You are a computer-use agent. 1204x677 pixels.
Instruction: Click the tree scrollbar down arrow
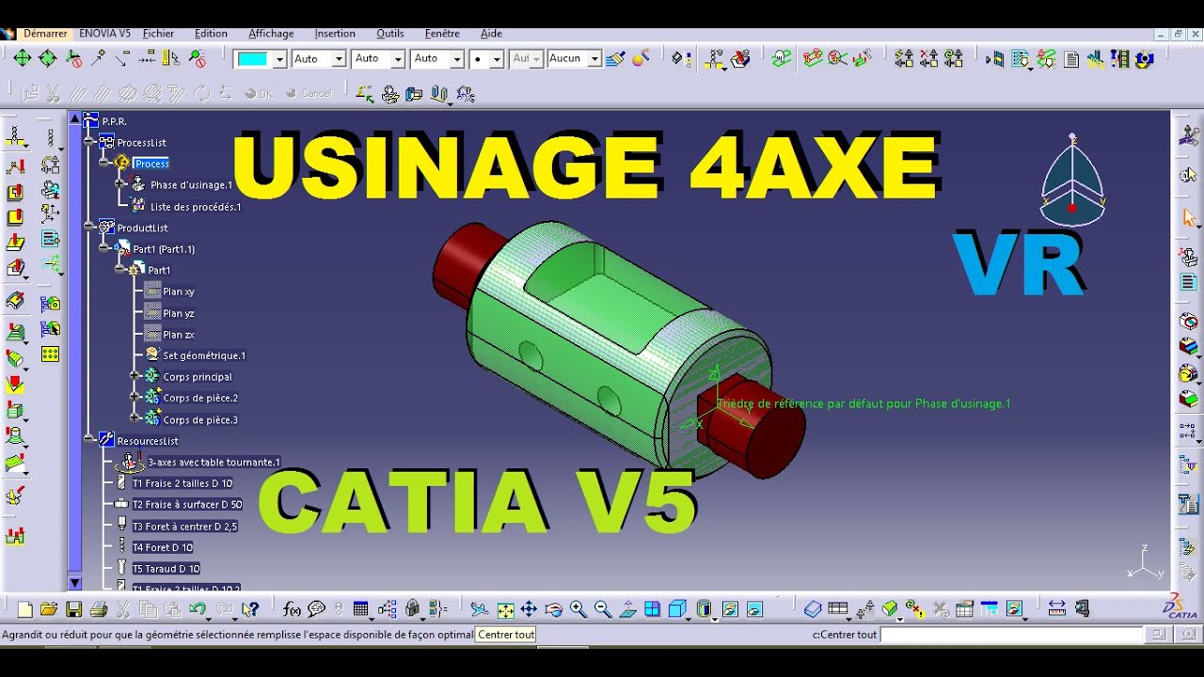click(x=75, y=583)
